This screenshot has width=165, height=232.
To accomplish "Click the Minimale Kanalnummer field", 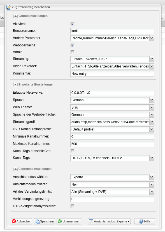I will 112,137.
